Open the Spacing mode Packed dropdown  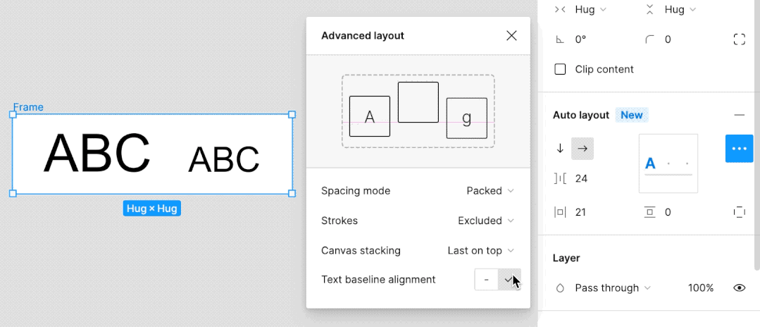click(490, 190)
